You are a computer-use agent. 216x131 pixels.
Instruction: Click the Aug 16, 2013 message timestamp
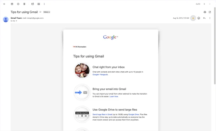click(181, 18)
